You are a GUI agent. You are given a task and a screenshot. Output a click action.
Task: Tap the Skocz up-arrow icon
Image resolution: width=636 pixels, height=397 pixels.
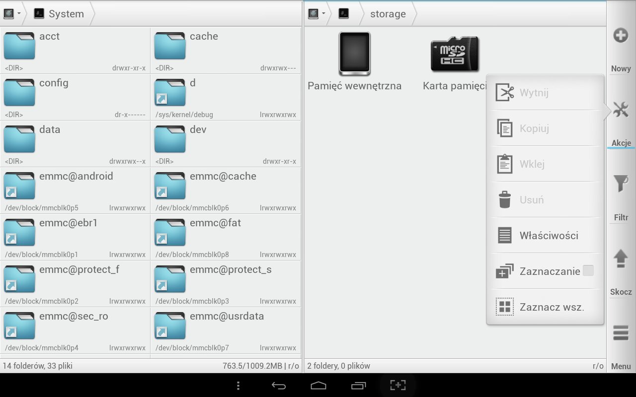621,259
